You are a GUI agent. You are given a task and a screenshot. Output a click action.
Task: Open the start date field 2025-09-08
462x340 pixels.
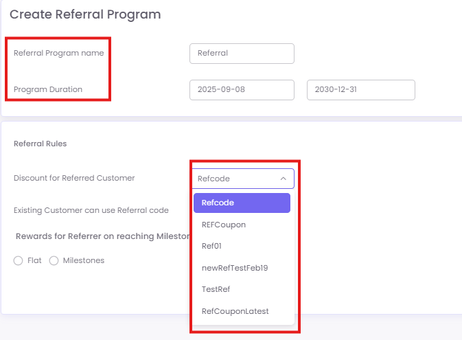(242, 90)
